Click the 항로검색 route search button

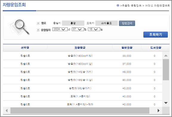(127, 23)
